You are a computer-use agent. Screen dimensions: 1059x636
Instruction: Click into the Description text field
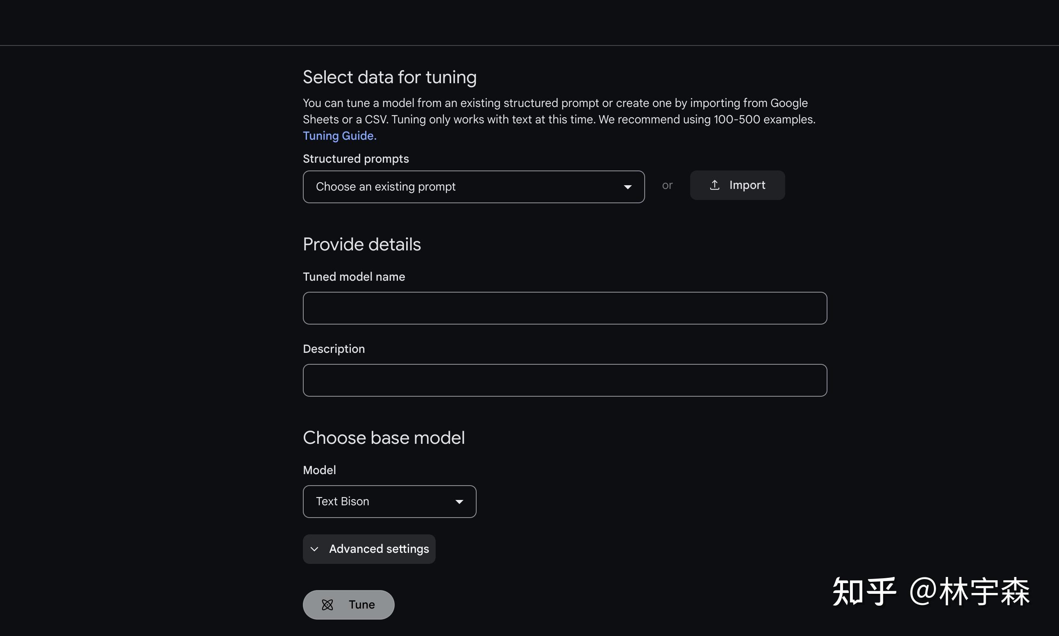(564, 380)
